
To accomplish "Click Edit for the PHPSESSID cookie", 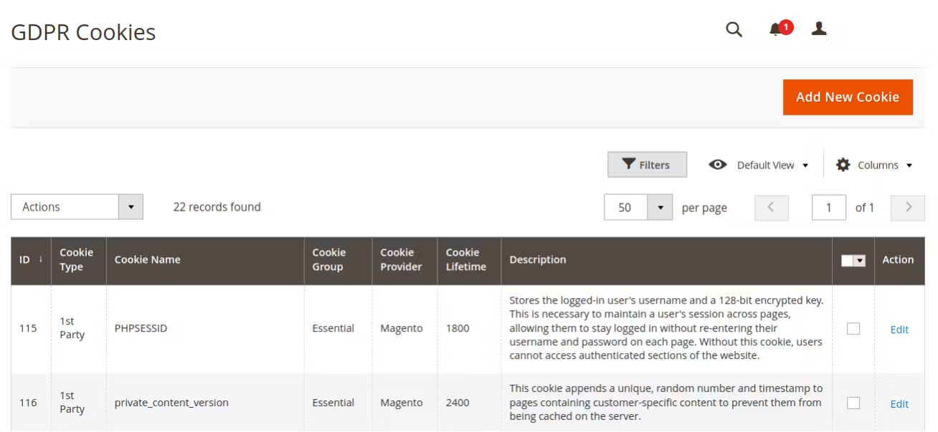I will click(899, 328).
